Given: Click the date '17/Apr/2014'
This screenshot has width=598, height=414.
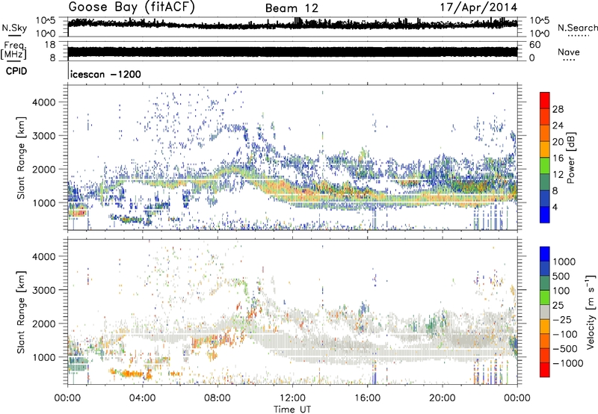Looking at the screenshot, I should pyautogui.click(x=479, y=7).
